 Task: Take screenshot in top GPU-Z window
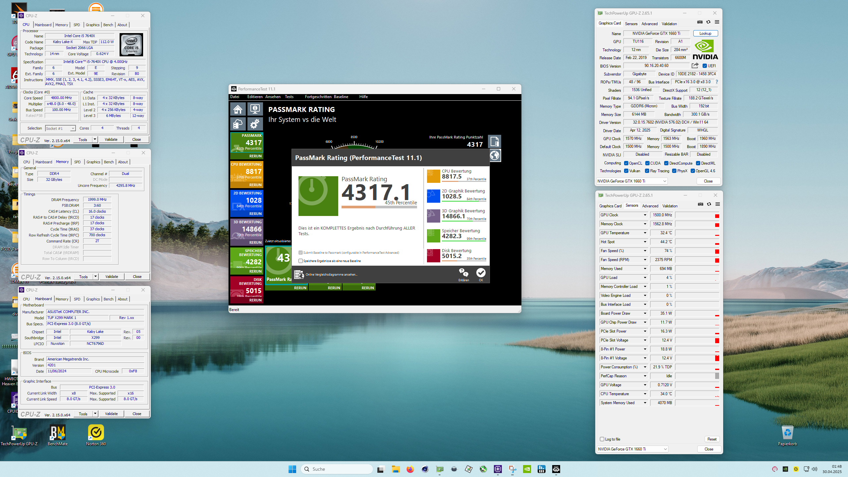click(x=700, y=22)
